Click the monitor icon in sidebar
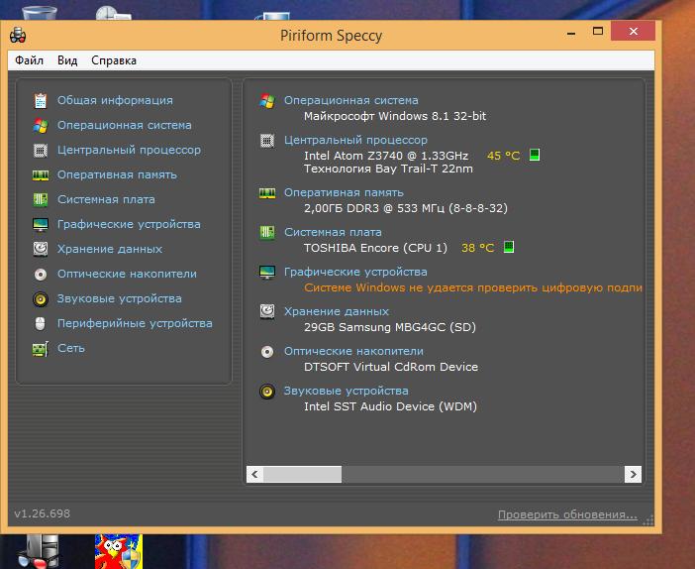Screen dimensions: 695x569 pyautogui.click(x=41, y=225)
